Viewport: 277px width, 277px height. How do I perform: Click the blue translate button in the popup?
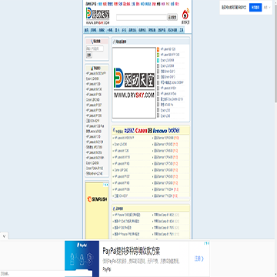point(255,8)
